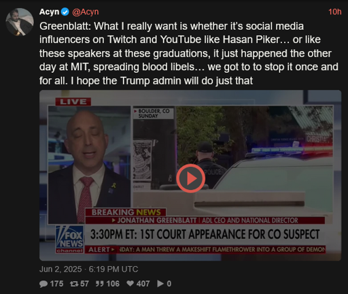
Task: Click the play triangle views icon
Action: (x=160, y=284)
